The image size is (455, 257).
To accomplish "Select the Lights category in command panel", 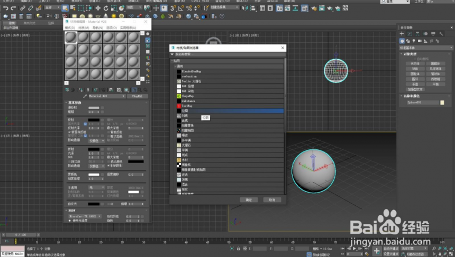I will point(414,41).
